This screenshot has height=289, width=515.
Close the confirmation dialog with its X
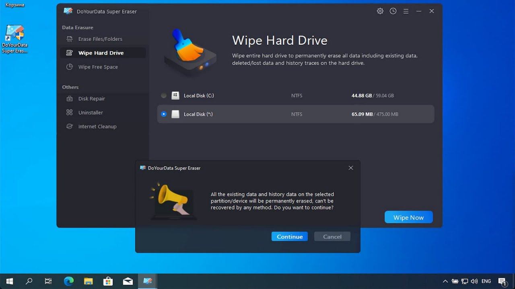click(351, 168)
